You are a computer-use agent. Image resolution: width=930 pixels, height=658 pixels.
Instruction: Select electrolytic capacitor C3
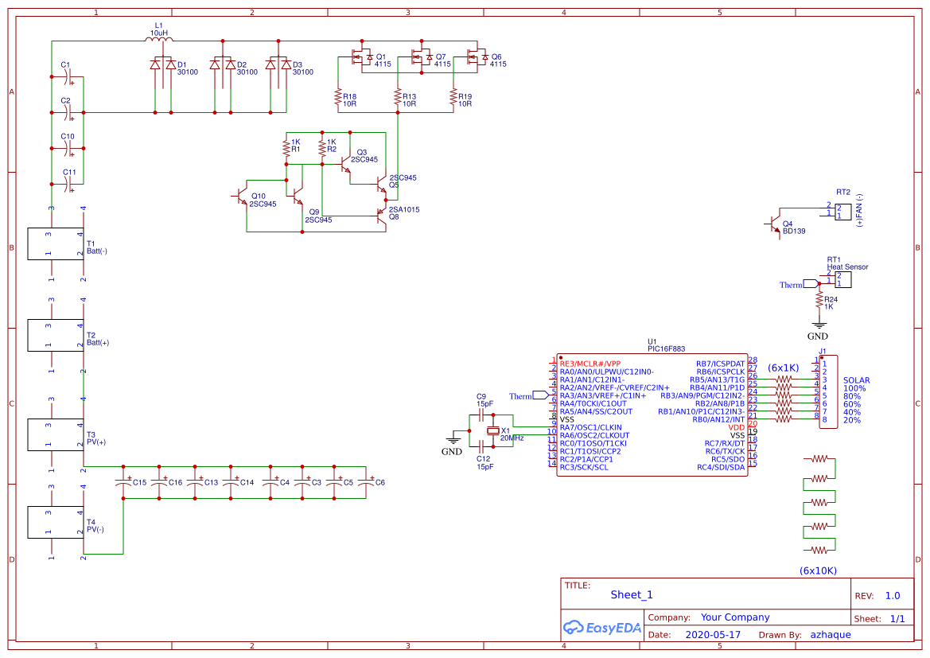click(x=302, y=482)
